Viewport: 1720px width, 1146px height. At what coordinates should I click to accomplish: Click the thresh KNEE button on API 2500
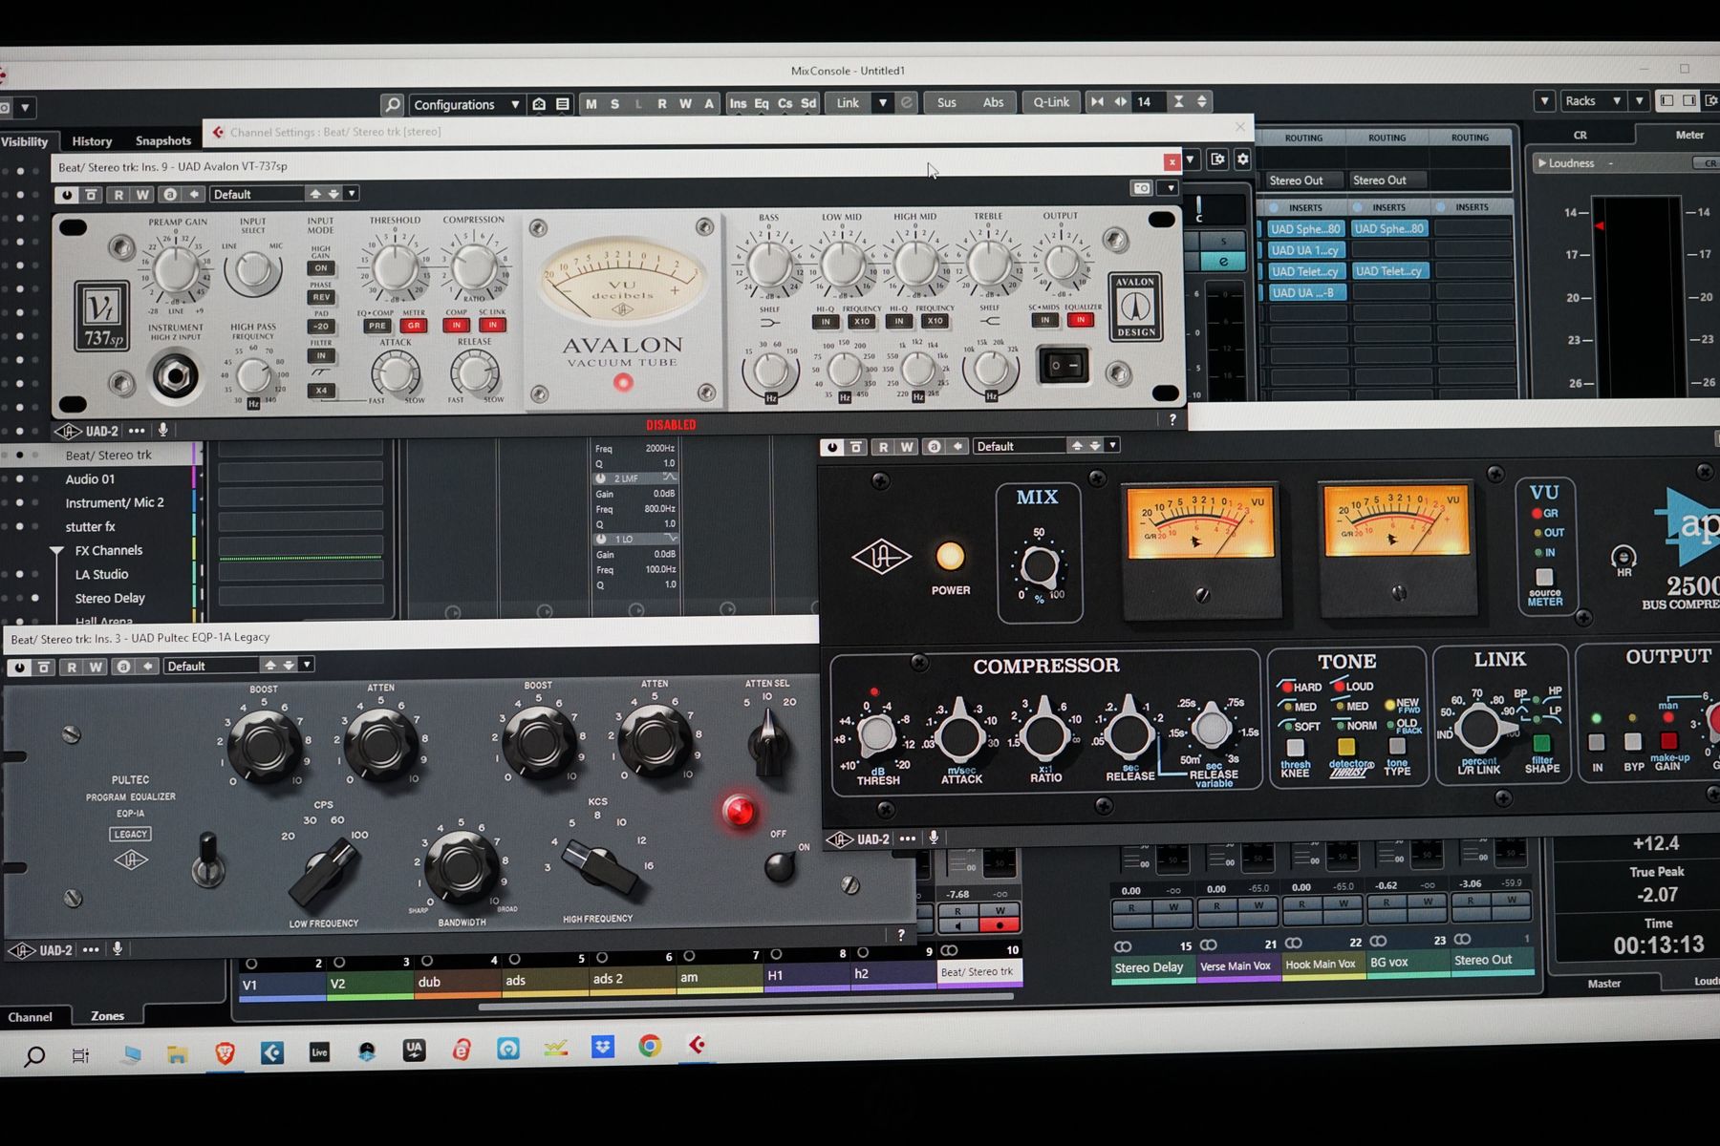tap(1295, 748)
